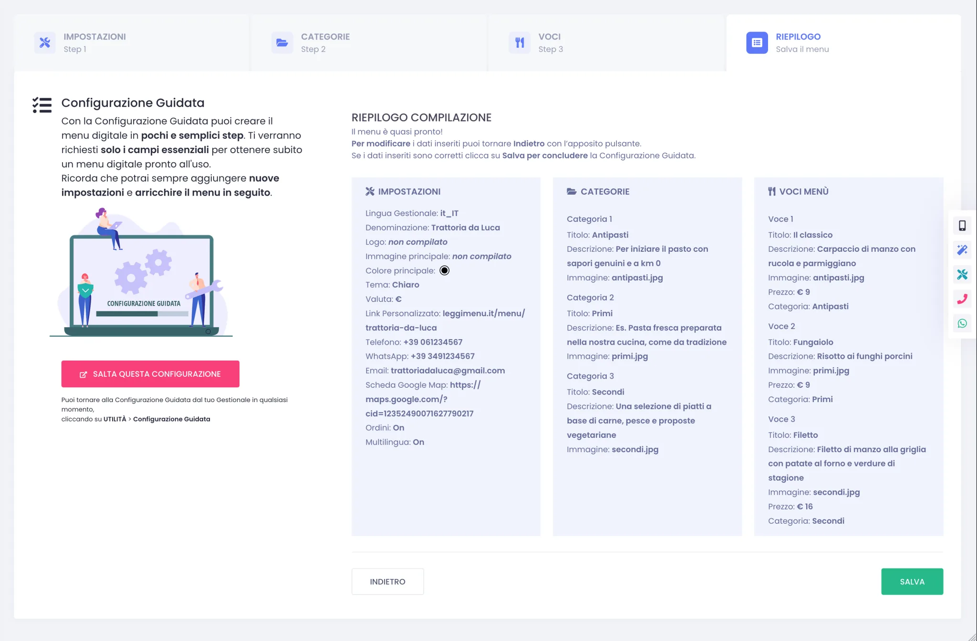Click Categoria 2 image primi.jpg

[x=630, y=356]
